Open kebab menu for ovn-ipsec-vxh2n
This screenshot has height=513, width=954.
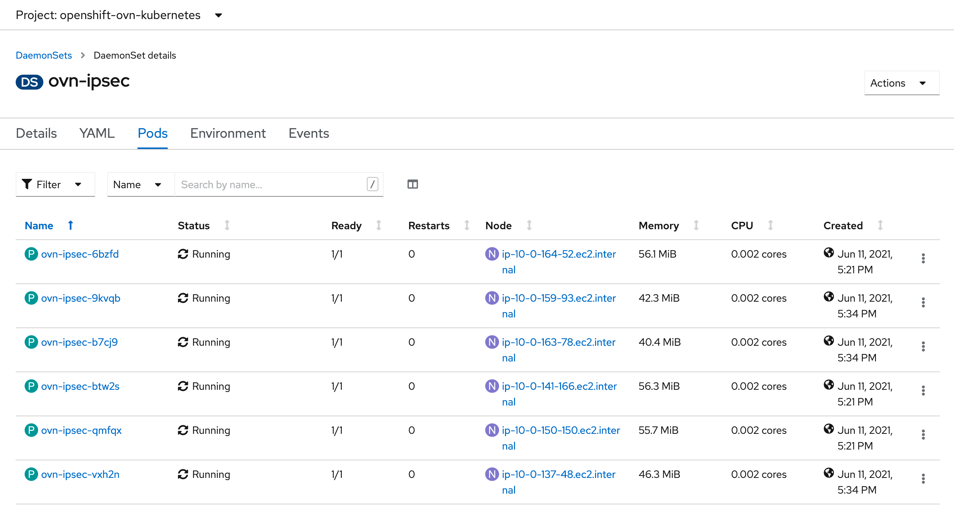923,479
